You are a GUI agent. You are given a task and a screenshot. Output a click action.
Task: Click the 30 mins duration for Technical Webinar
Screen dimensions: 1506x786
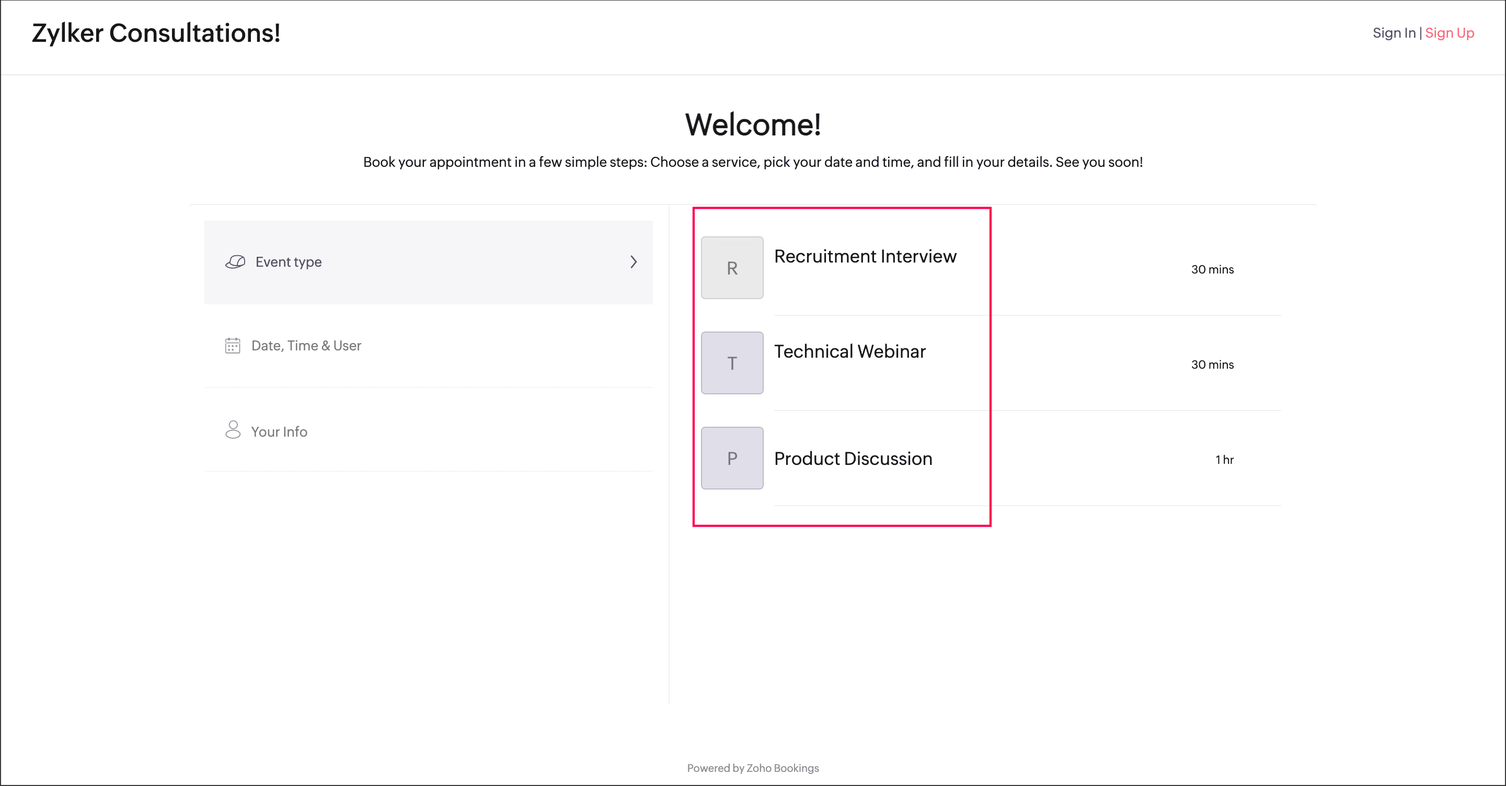pyautogui.click(x=1213, y=365)
